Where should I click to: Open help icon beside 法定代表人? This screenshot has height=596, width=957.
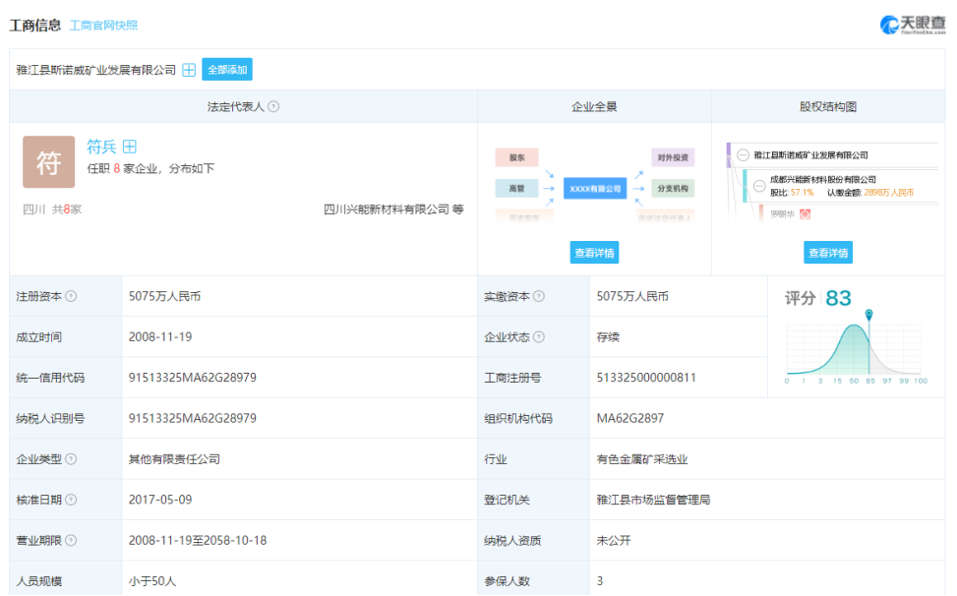[x=273, y=107]
